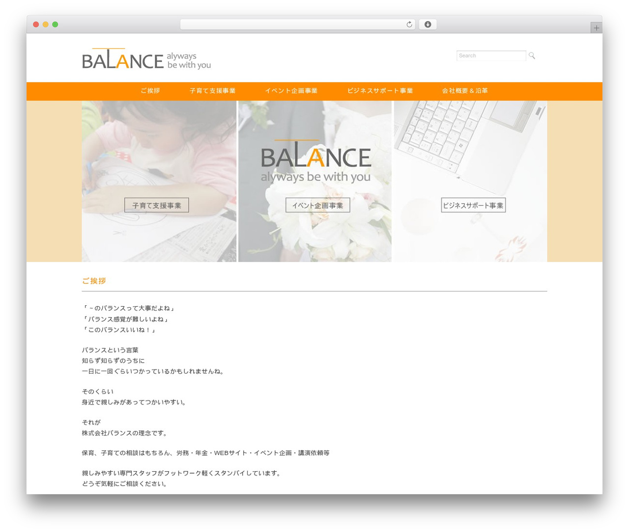Select the child drawing photo

point(159,181)
